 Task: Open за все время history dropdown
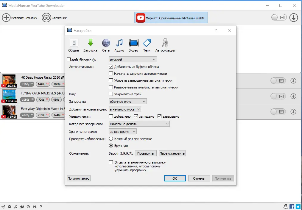point(123,132)
